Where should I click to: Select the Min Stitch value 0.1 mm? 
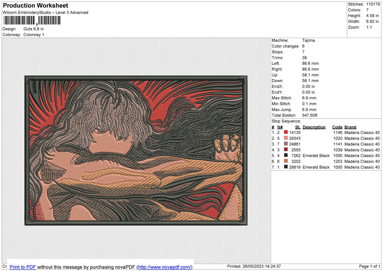click(x=309, y=104)
